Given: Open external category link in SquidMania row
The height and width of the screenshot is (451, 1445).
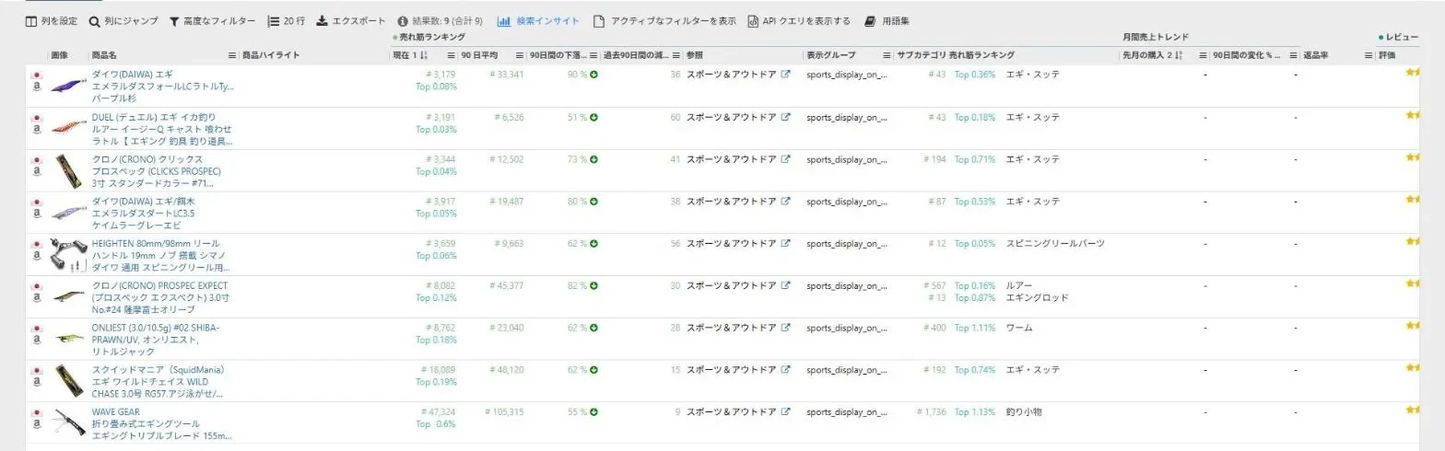Looking at the screenshot, I should coord(785,370).
